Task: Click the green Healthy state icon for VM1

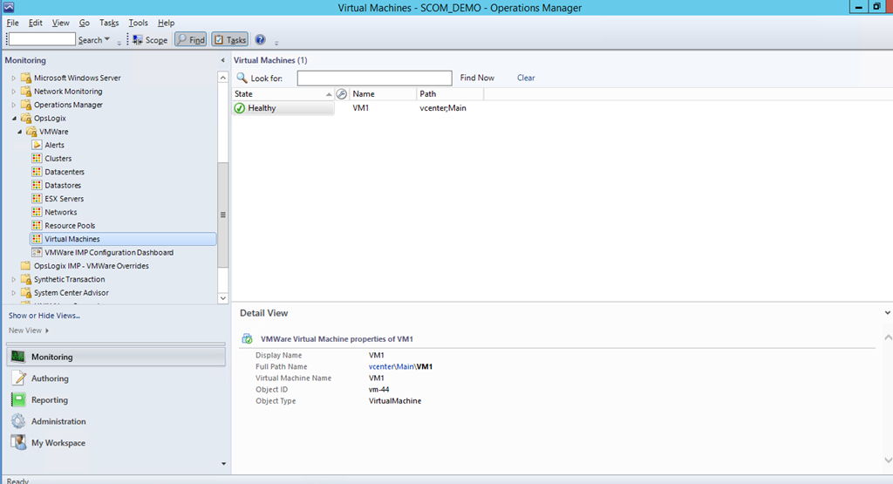Action: point(240,108)
